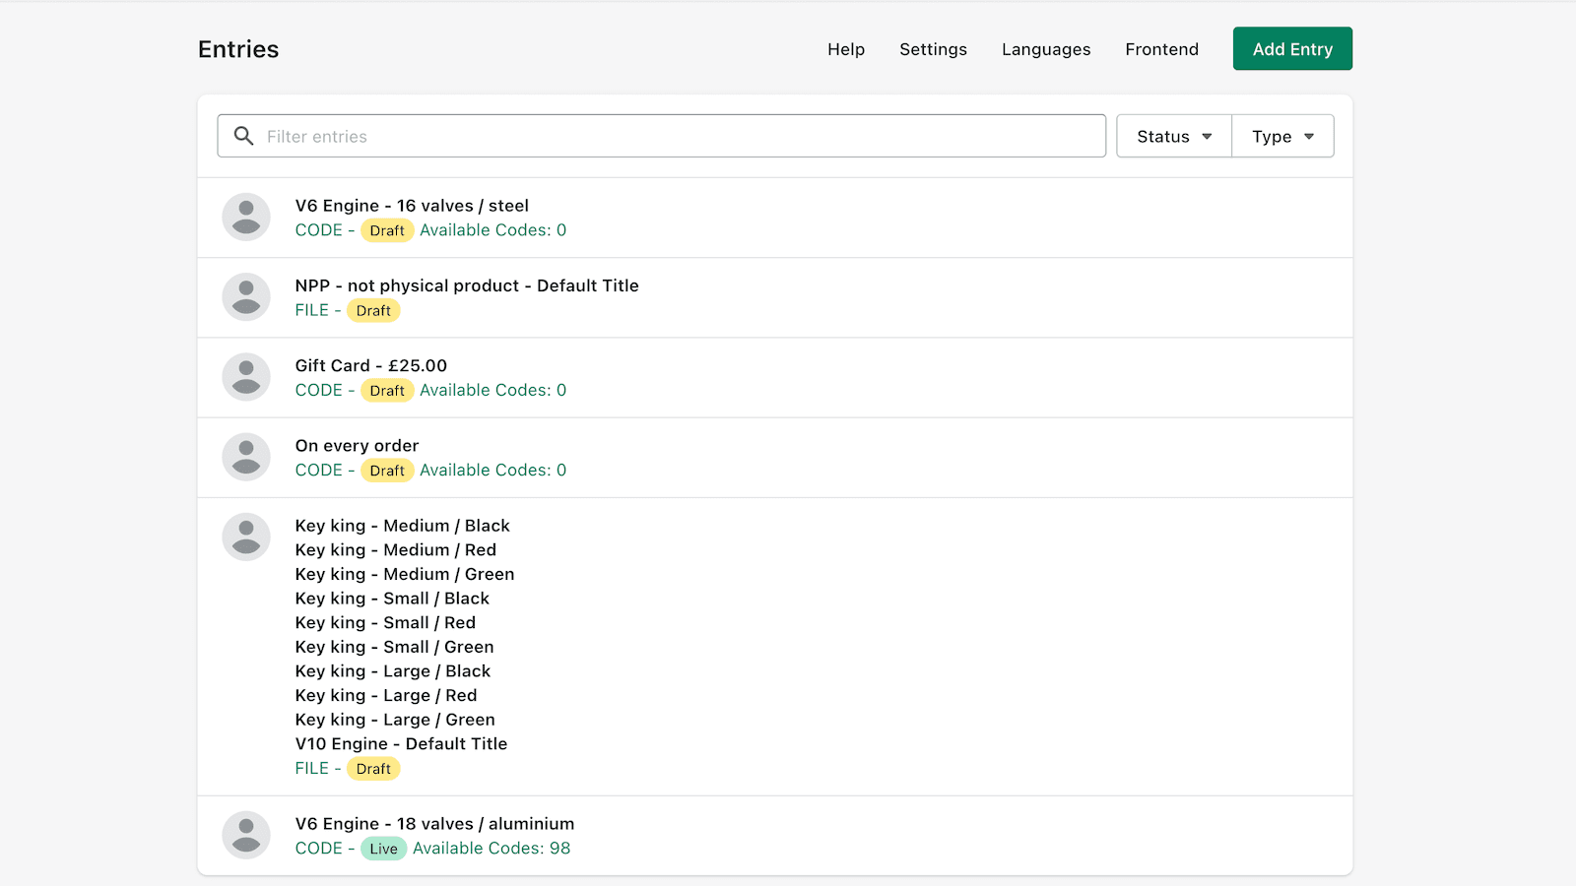Click the Gift Card entry avatar icon
Viewport: 1576px width, 886px height.
click(x=246, y=377)
